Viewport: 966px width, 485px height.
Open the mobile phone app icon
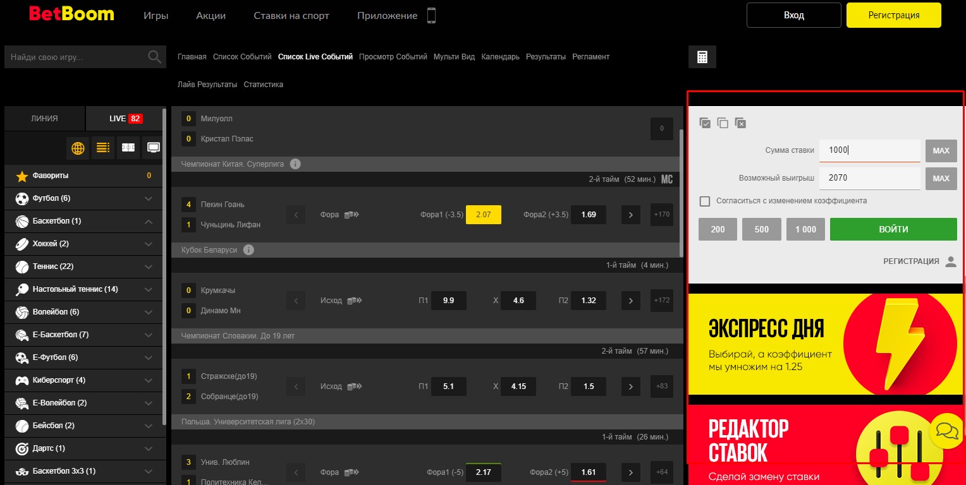pyautogui.click(x=432, y=16)
